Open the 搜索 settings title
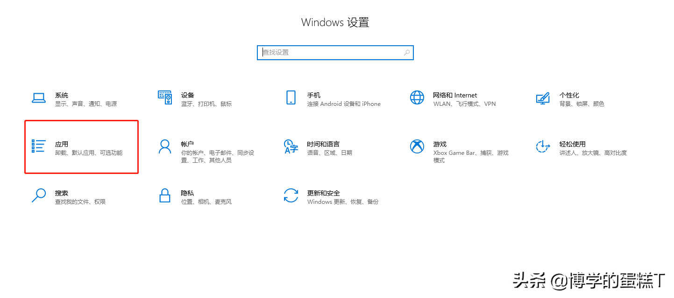Screen dimensions: 674x298 [62, 193]
